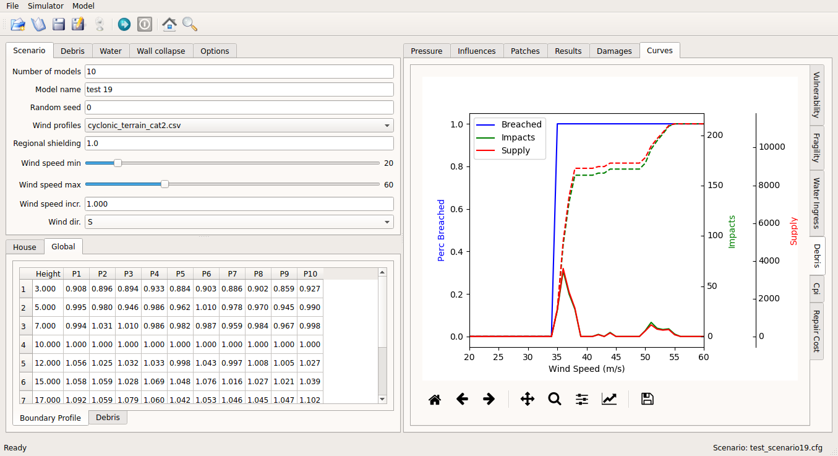Select table cell value 0.908
The height and width of the screenshot is (456, 838).
point(76,289)
